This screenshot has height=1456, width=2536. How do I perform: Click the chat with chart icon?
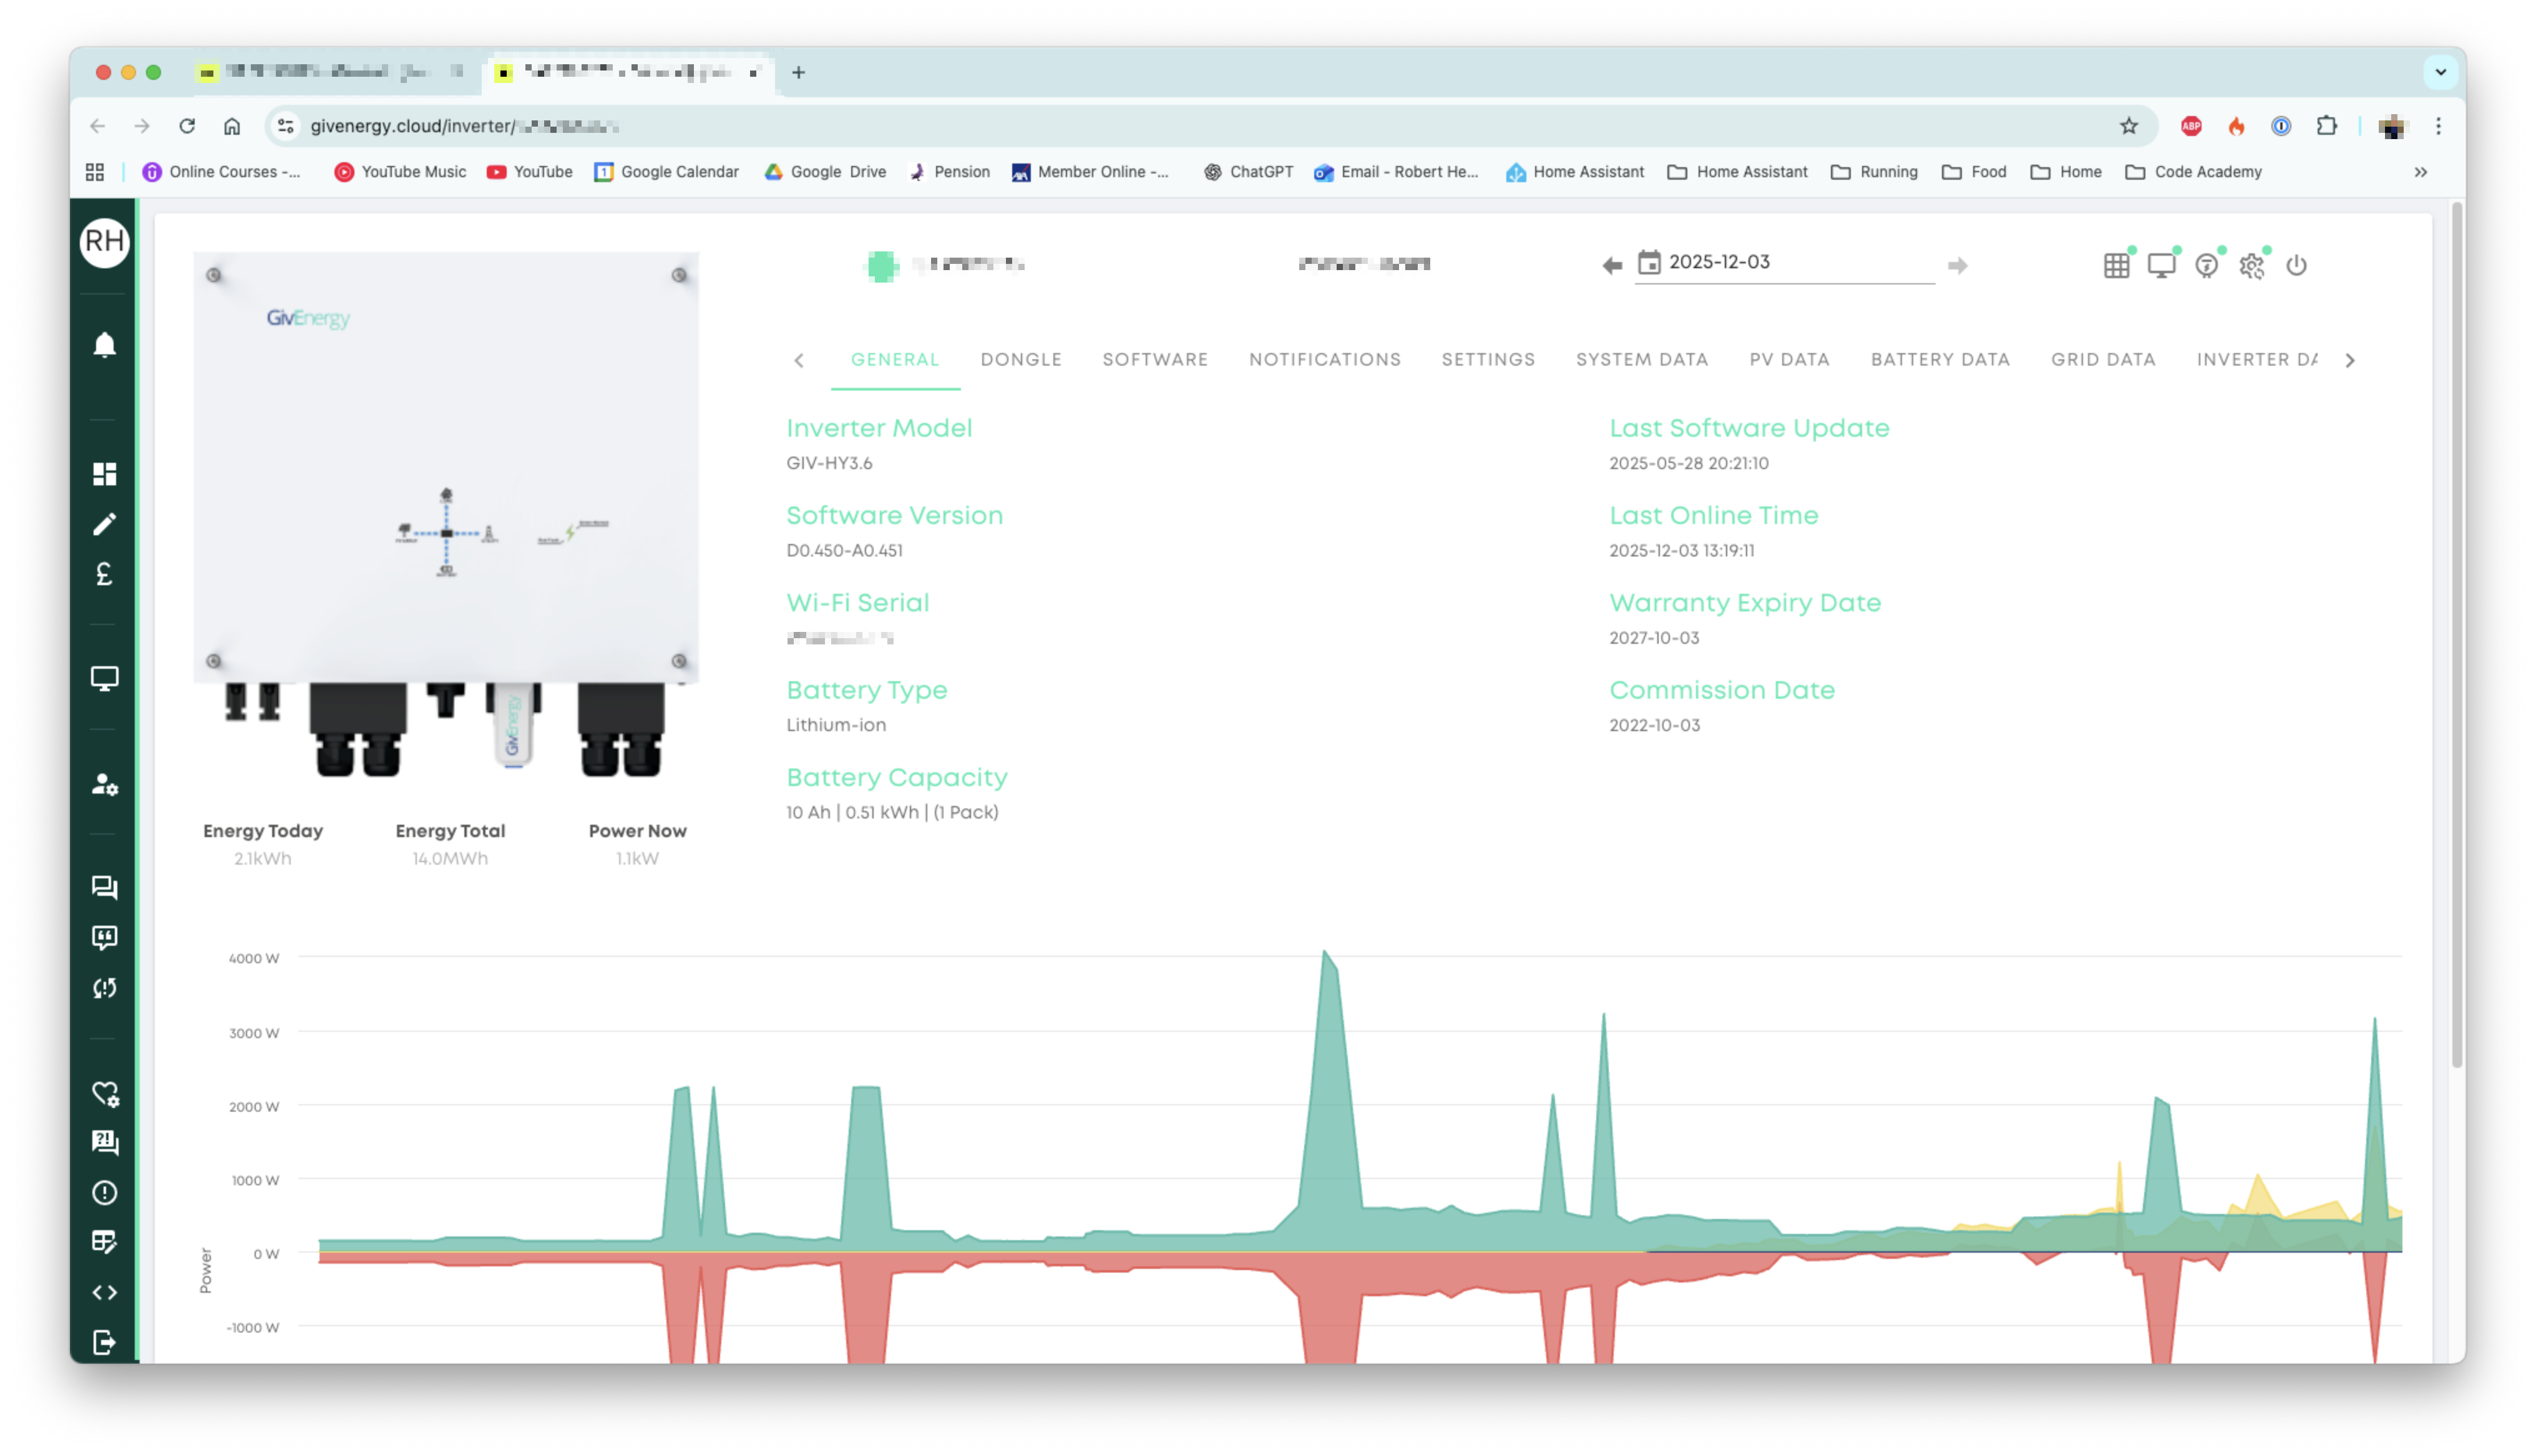click(104, 1142)
